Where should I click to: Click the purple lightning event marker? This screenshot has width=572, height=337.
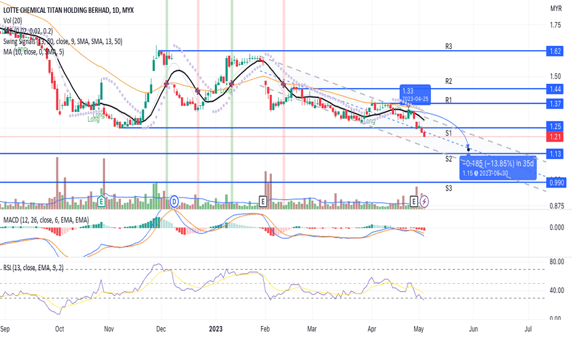click(x=424, y=201)
